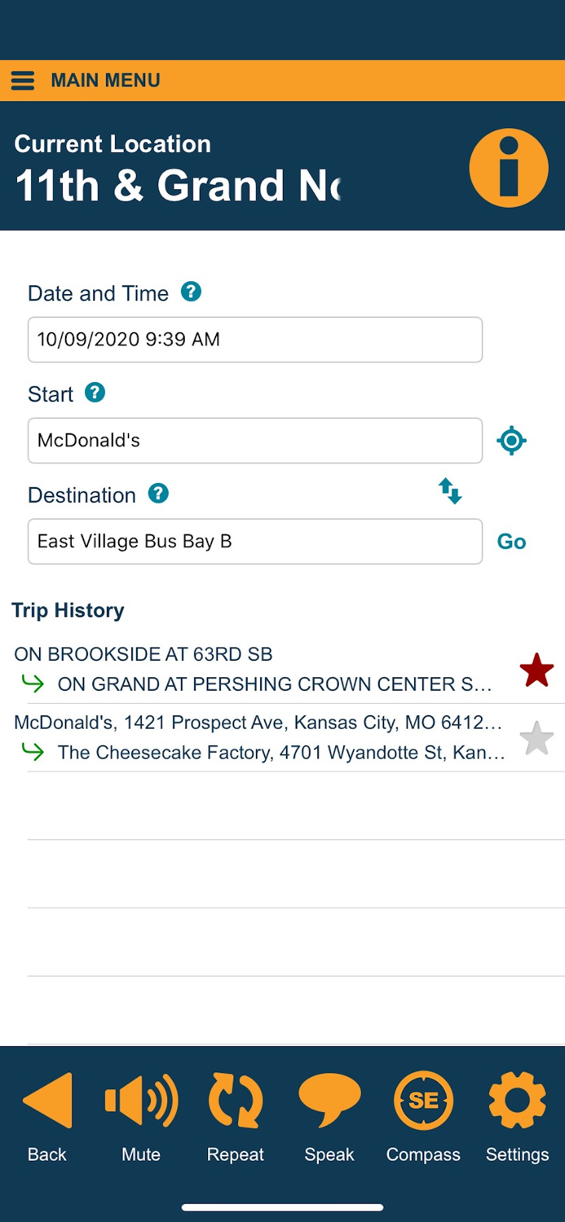
Task: Tap the Back arrow icon
Action: pyautogui.click(x=46, y=1100)
